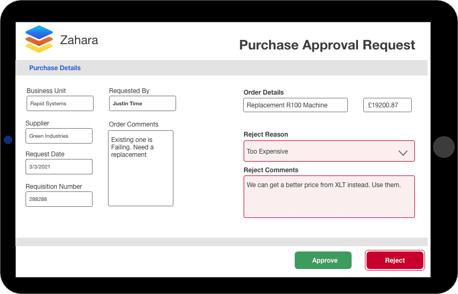Viewport: 458px width, 294px height.
Task: Click the Supplier label
Action: pyautogui.click(x=37, y=123)
